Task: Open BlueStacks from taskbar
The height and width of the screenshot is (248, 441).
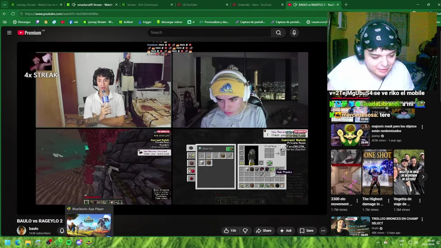Action: 89,242
